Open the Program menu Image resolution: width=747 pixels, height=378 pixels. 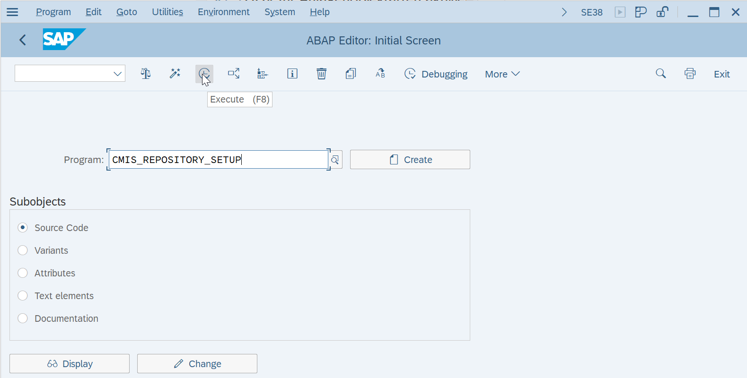tap(53, 12)
